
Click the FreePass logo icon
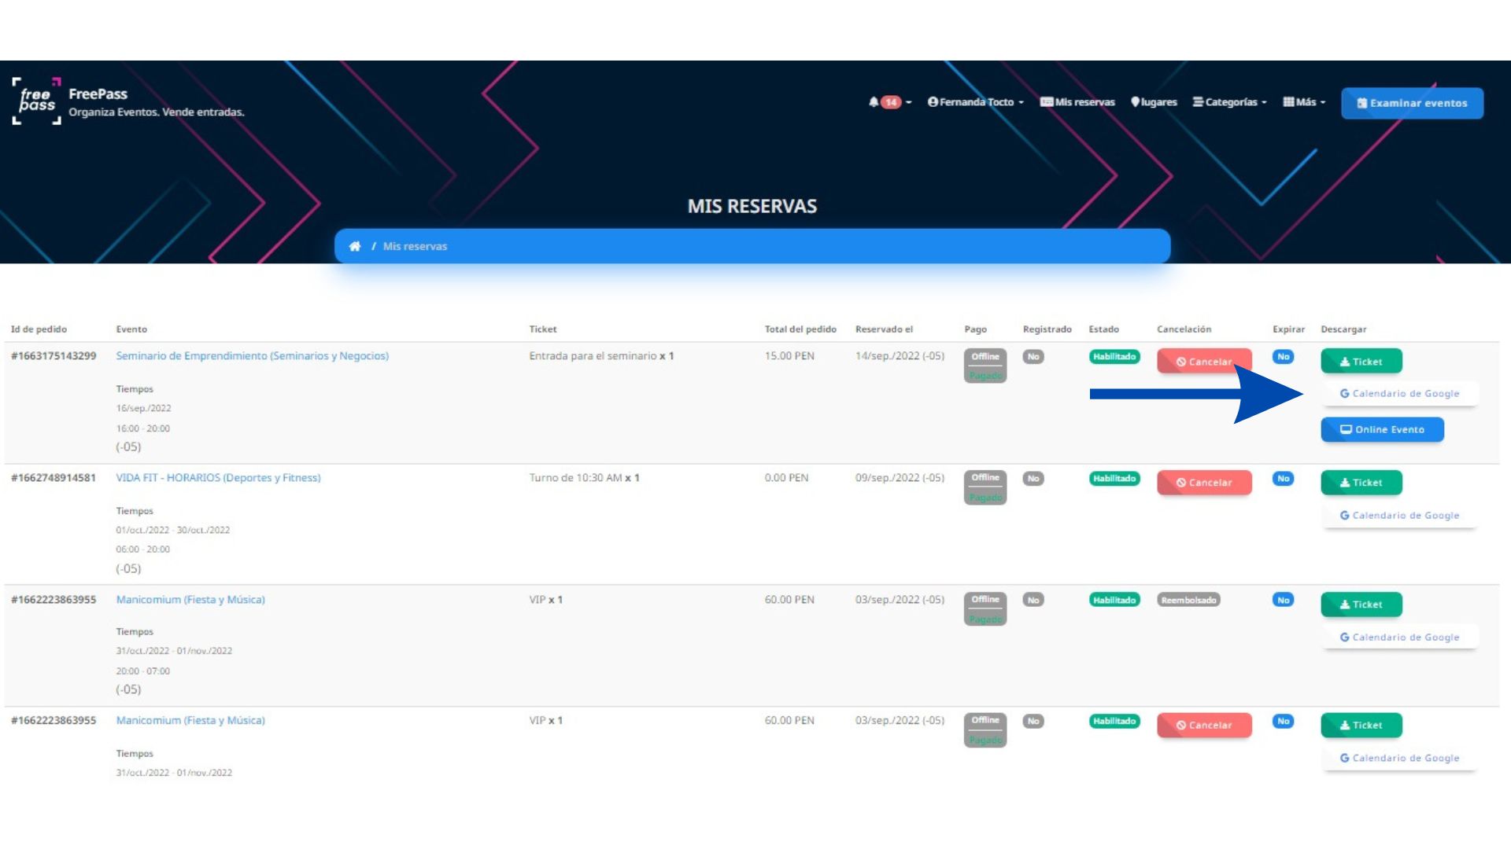point(36,101)
